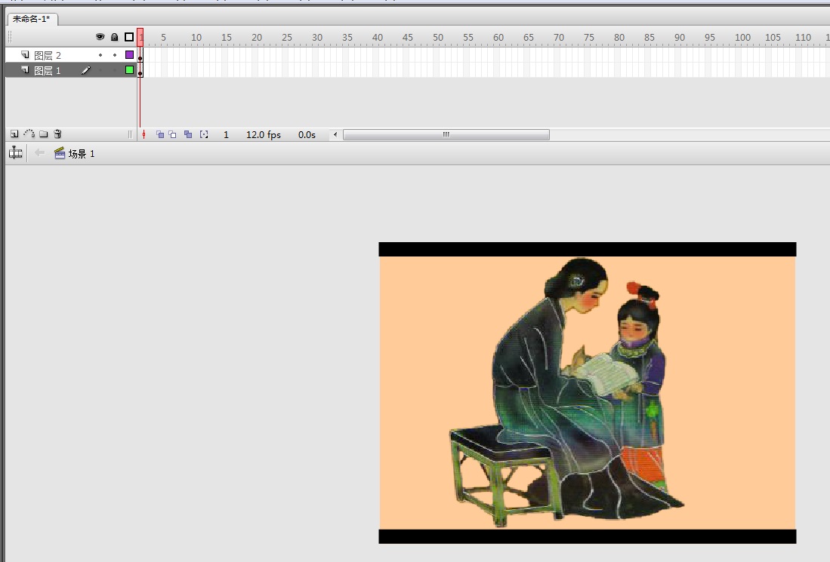Click the page icon of 图层 1
830x562 pixels.
tap(25, 70)
